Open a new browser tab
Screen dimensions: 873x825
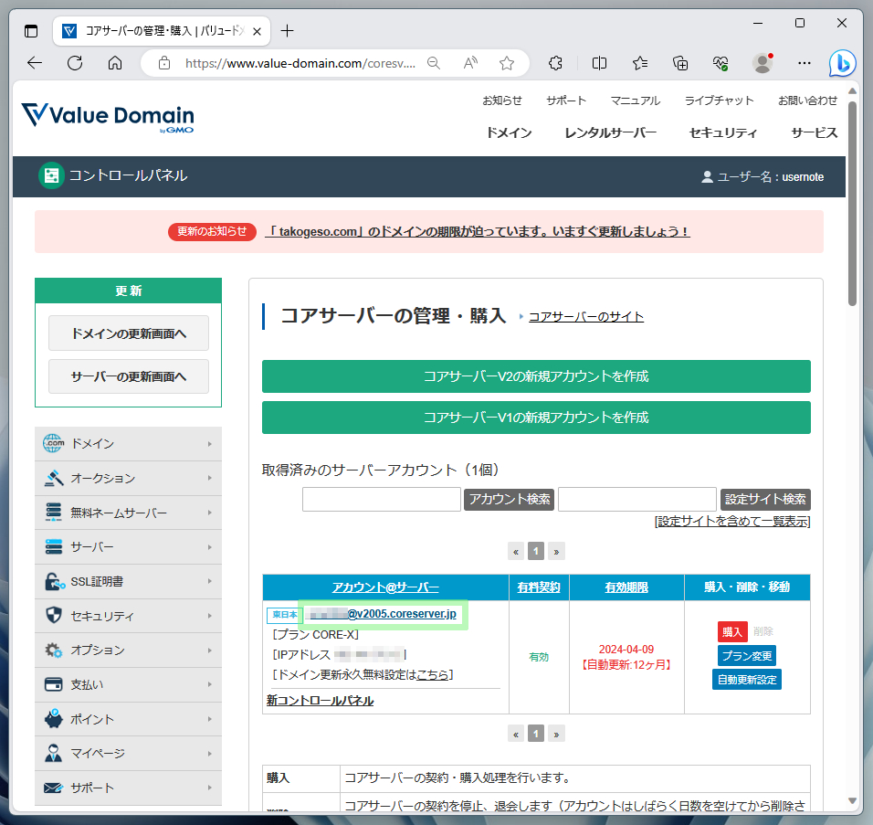pos(287,31)
